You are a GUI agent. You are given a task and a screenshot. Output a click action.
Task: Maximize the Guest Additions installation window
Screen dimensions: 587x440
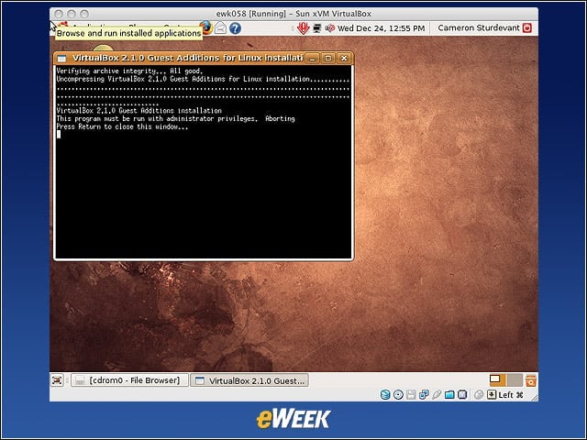328,58
